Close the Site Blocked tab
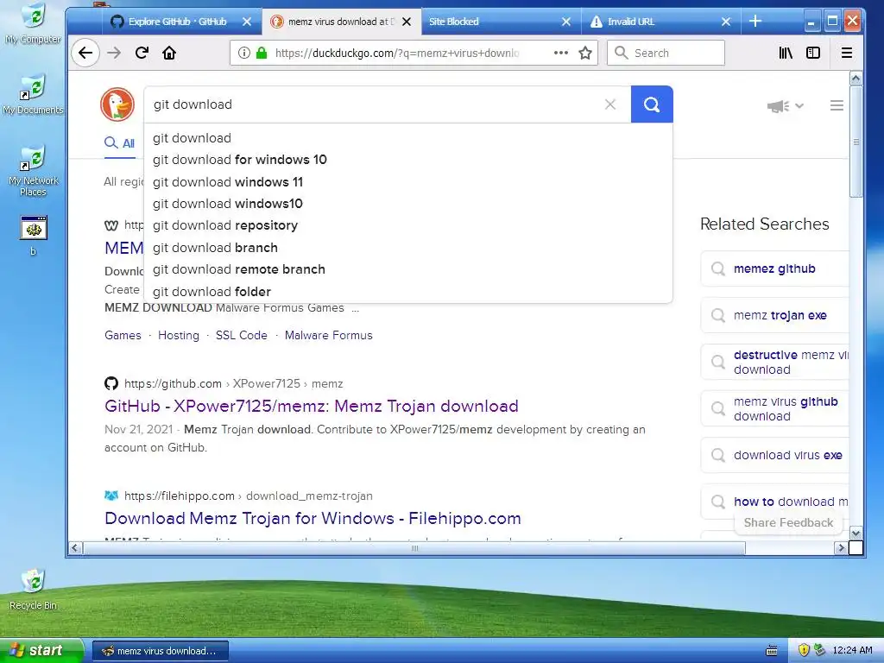 566,22
